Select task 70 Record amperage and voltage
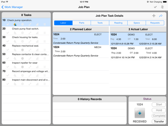The height and width of the screenshot is (126, 168). 26,73
